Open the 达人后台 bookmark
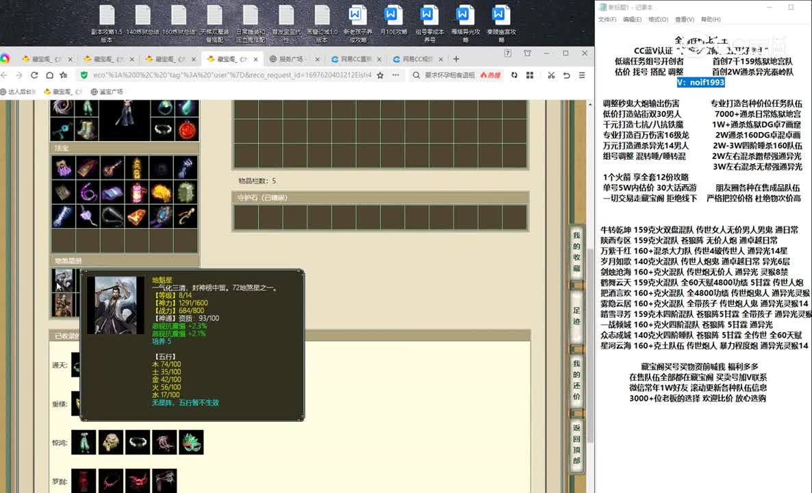 (x=18, y=92)
